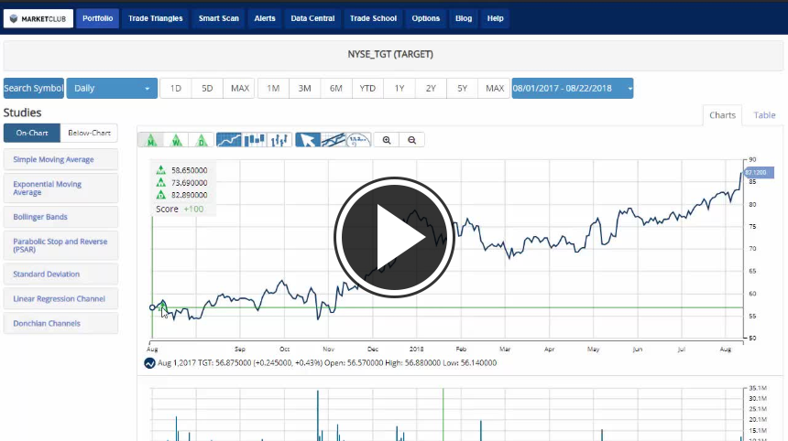Click the 73.690000 weekly triangle in legend
Screen dimensions: 788x441
161,183
